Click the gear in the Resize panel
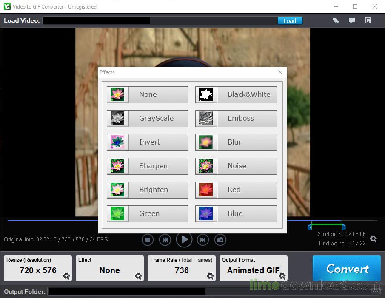Screen dimensions: 385x298 pyautogui.click(x=66, y=276)
